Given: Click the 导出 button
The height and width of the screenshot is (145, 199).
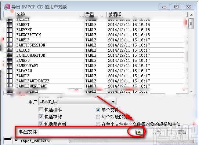Looking at the screenshot, I should [x=156, y=132].
